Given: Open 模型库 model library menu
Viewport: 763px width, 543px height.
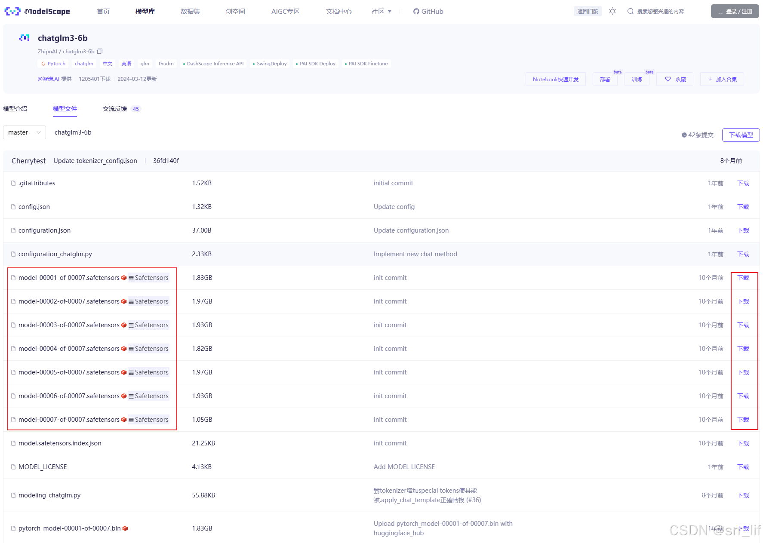Looking at the screenshot, I should point(145,11).
